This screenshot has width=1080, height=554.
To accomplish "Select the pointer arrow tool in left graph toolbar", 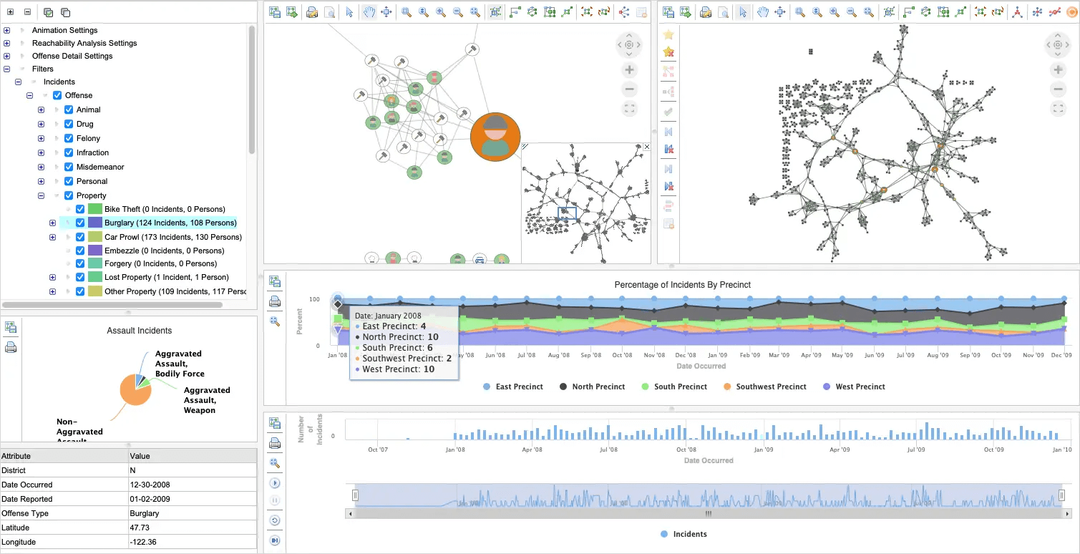I will click(x=349, y=12).
